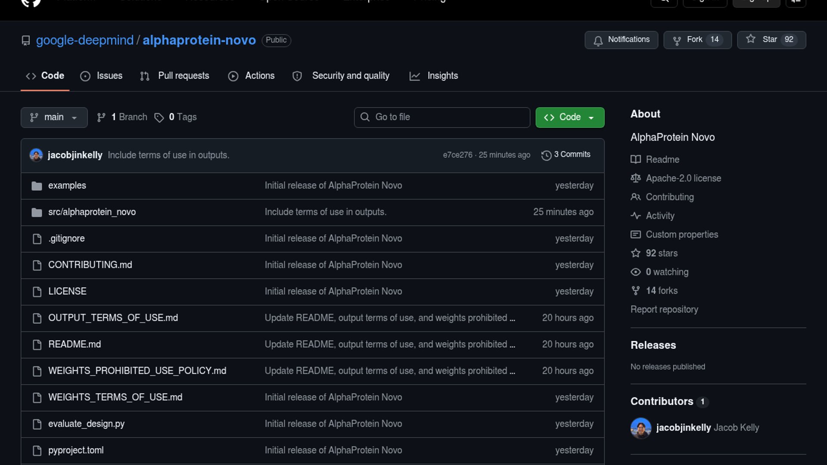Viewport: 827px width, 465px height.
Task: Switch to the Insights tab
Action: click(433, 76)
